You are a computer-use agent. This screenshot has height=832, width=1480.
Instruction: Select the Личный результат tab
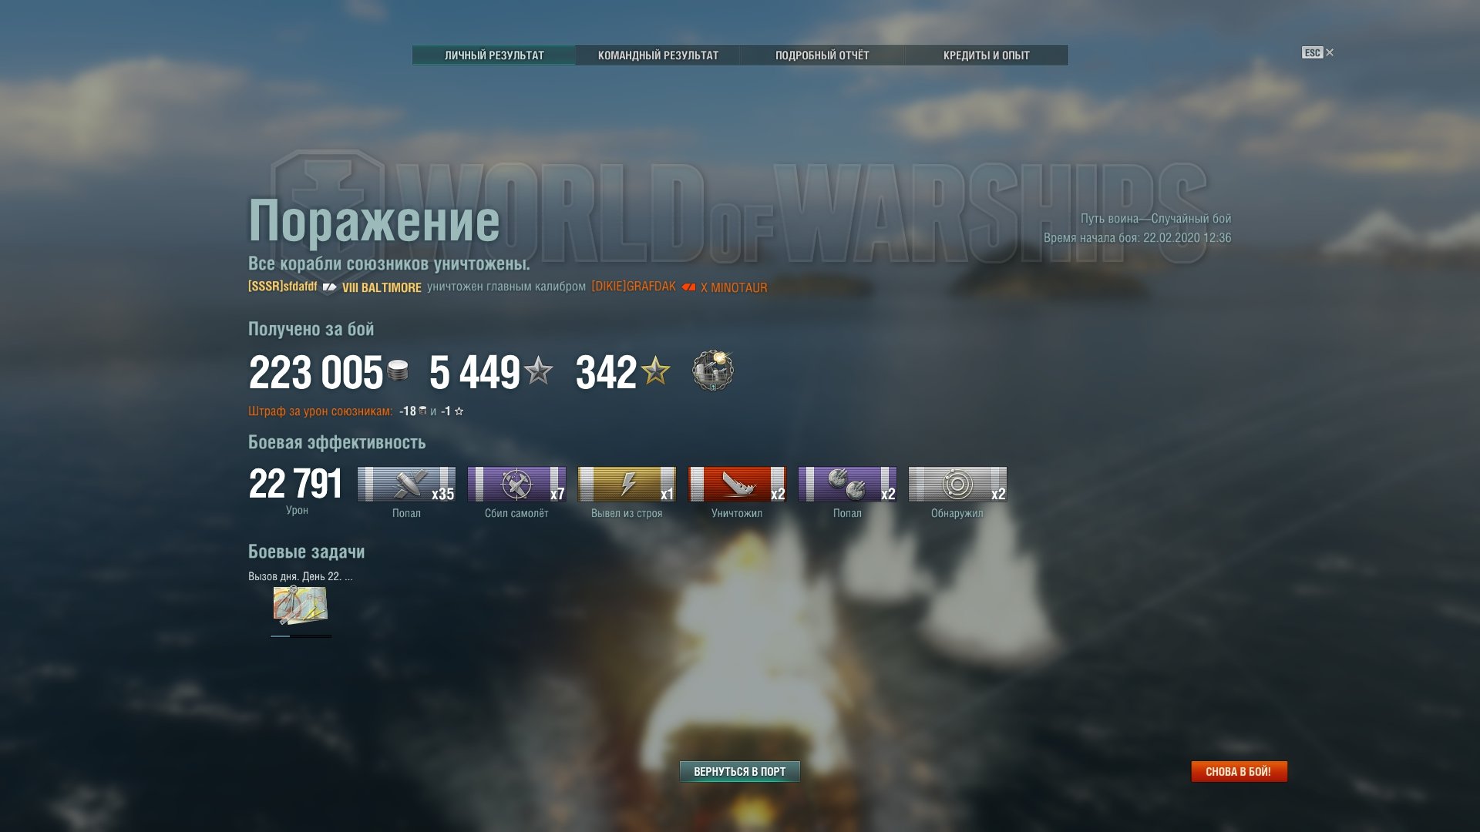click(x=494, y=55)
